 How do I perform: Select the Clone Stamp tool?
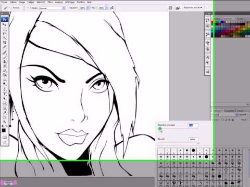click(x=5, y=62)
